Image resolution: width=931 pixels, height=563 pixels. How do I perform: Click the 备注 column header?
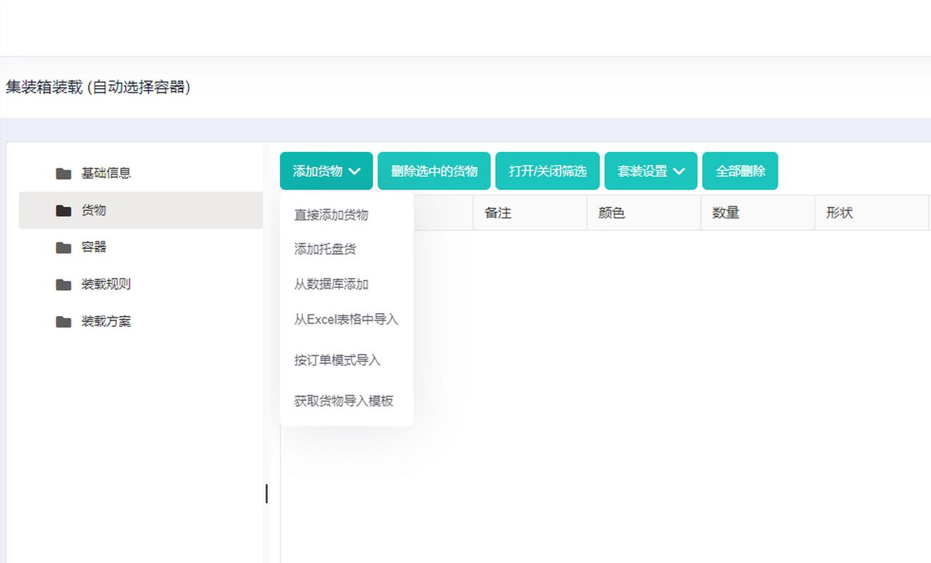tap(530, 213)
